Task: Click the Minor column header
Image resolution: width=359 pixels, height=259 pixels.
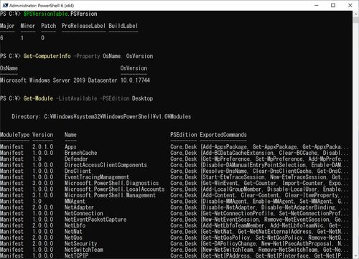Action: pyautogui.click(x=28, y=26)
